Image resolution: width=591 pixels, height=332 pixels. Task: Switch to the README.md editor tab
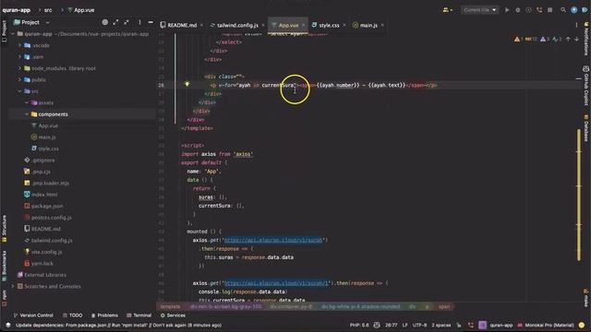[182, 25]
